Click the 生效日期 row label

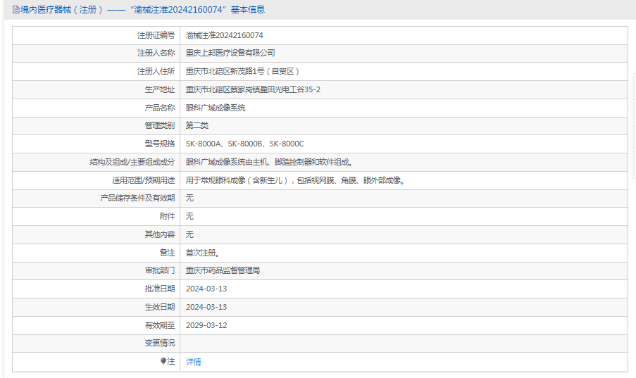click(x=159, y=307)
